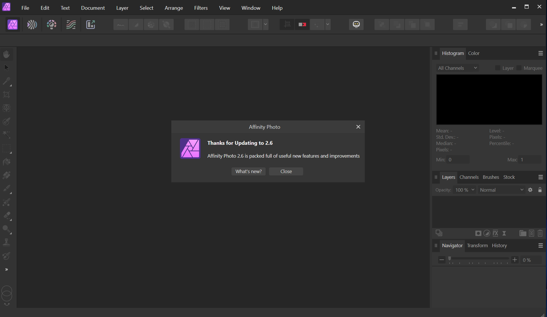Screen dimensions: 547x317
Task: Select the View (hand) tool
Action: pyautogui.click(x=7, y=54)
